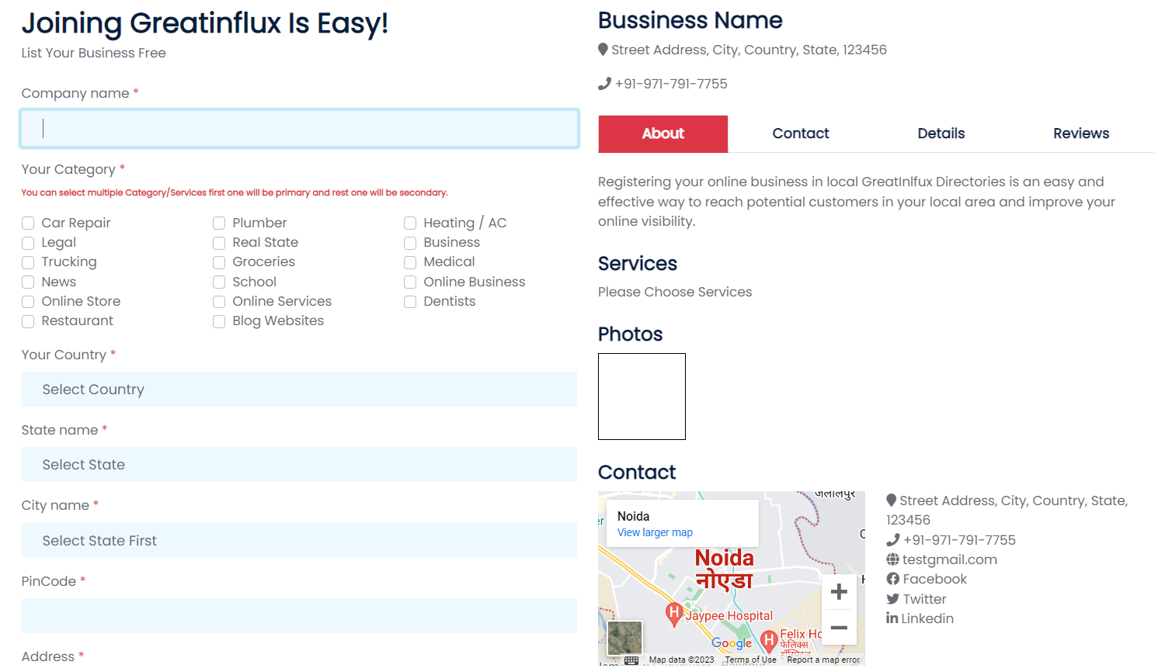The image size is (1172, 672).
Task: Open the Details tab
Action: click(941, 133)
